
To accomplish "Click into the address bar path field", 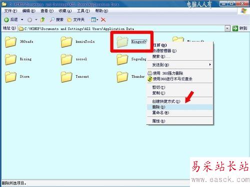I will point(124,29).
